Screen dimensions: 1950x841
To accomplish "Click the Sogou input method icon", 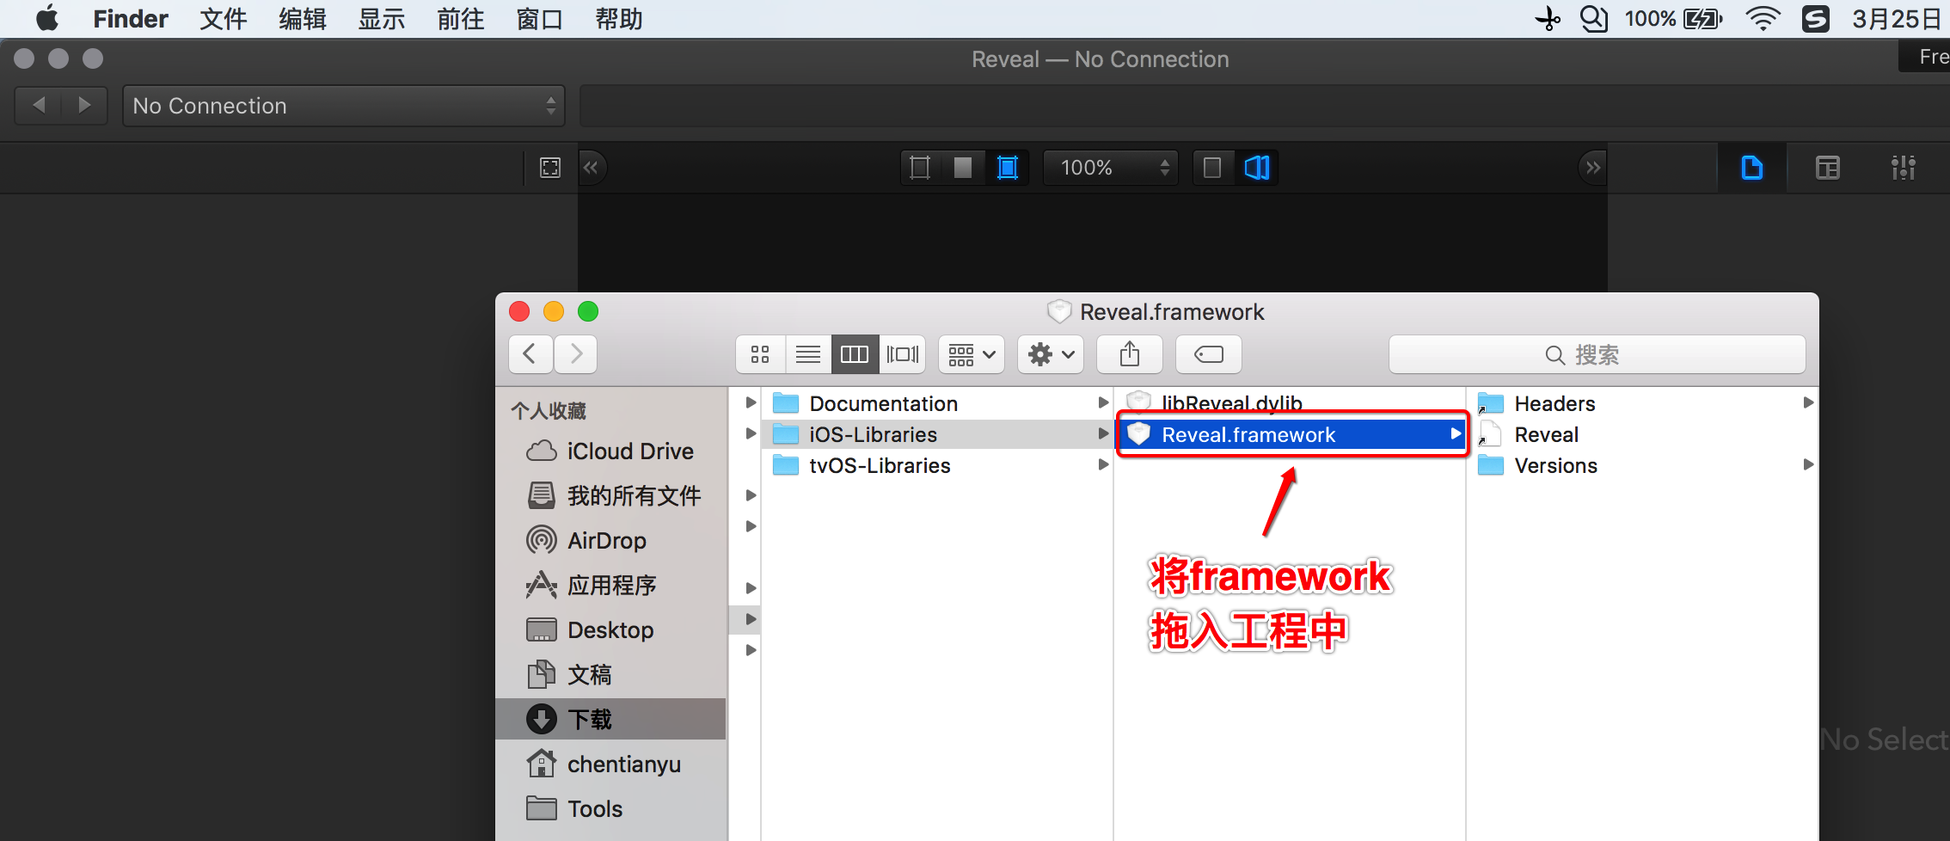I will [x=1815, y=19].
